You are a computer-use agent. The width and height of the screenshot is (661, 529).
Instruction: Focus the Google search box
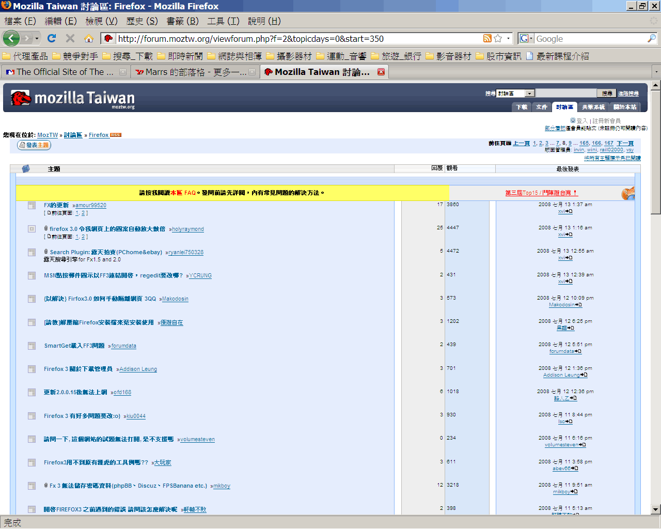pos(590,39)
